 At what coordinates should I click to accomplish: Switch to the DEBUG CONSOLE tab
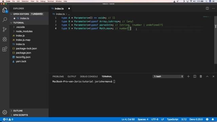89,77
